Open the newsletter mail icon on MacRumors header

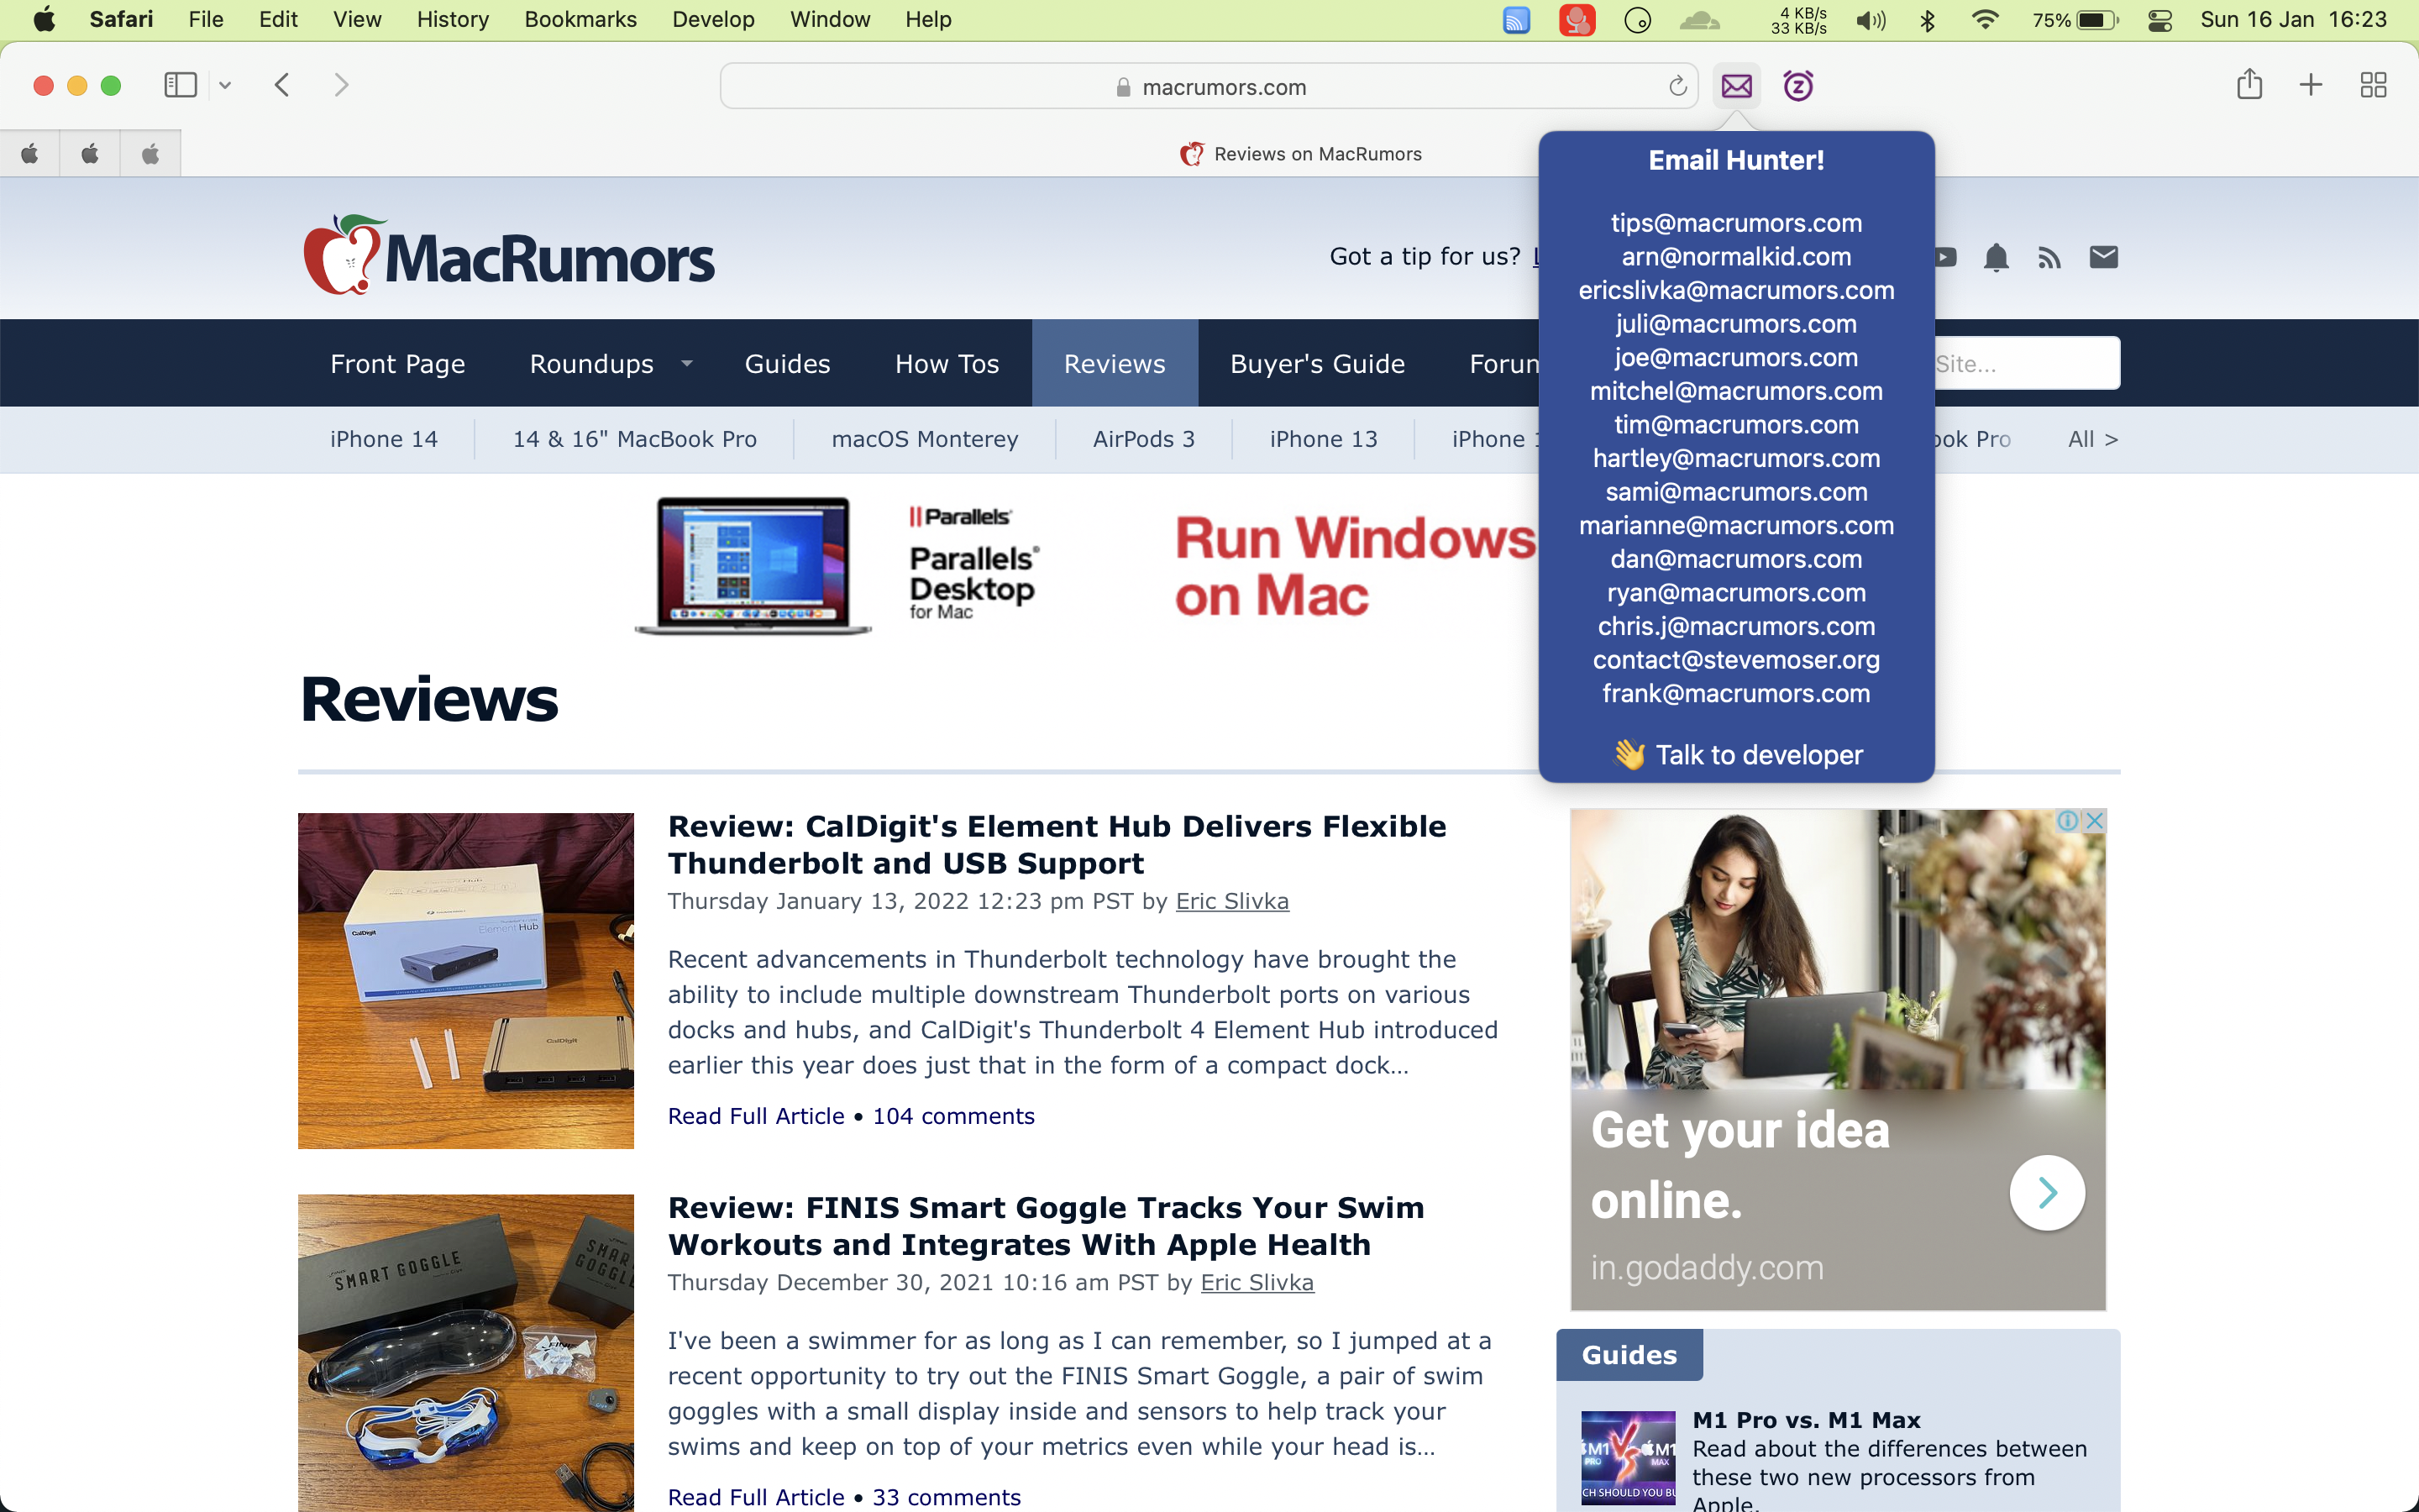coord(2104,257)
